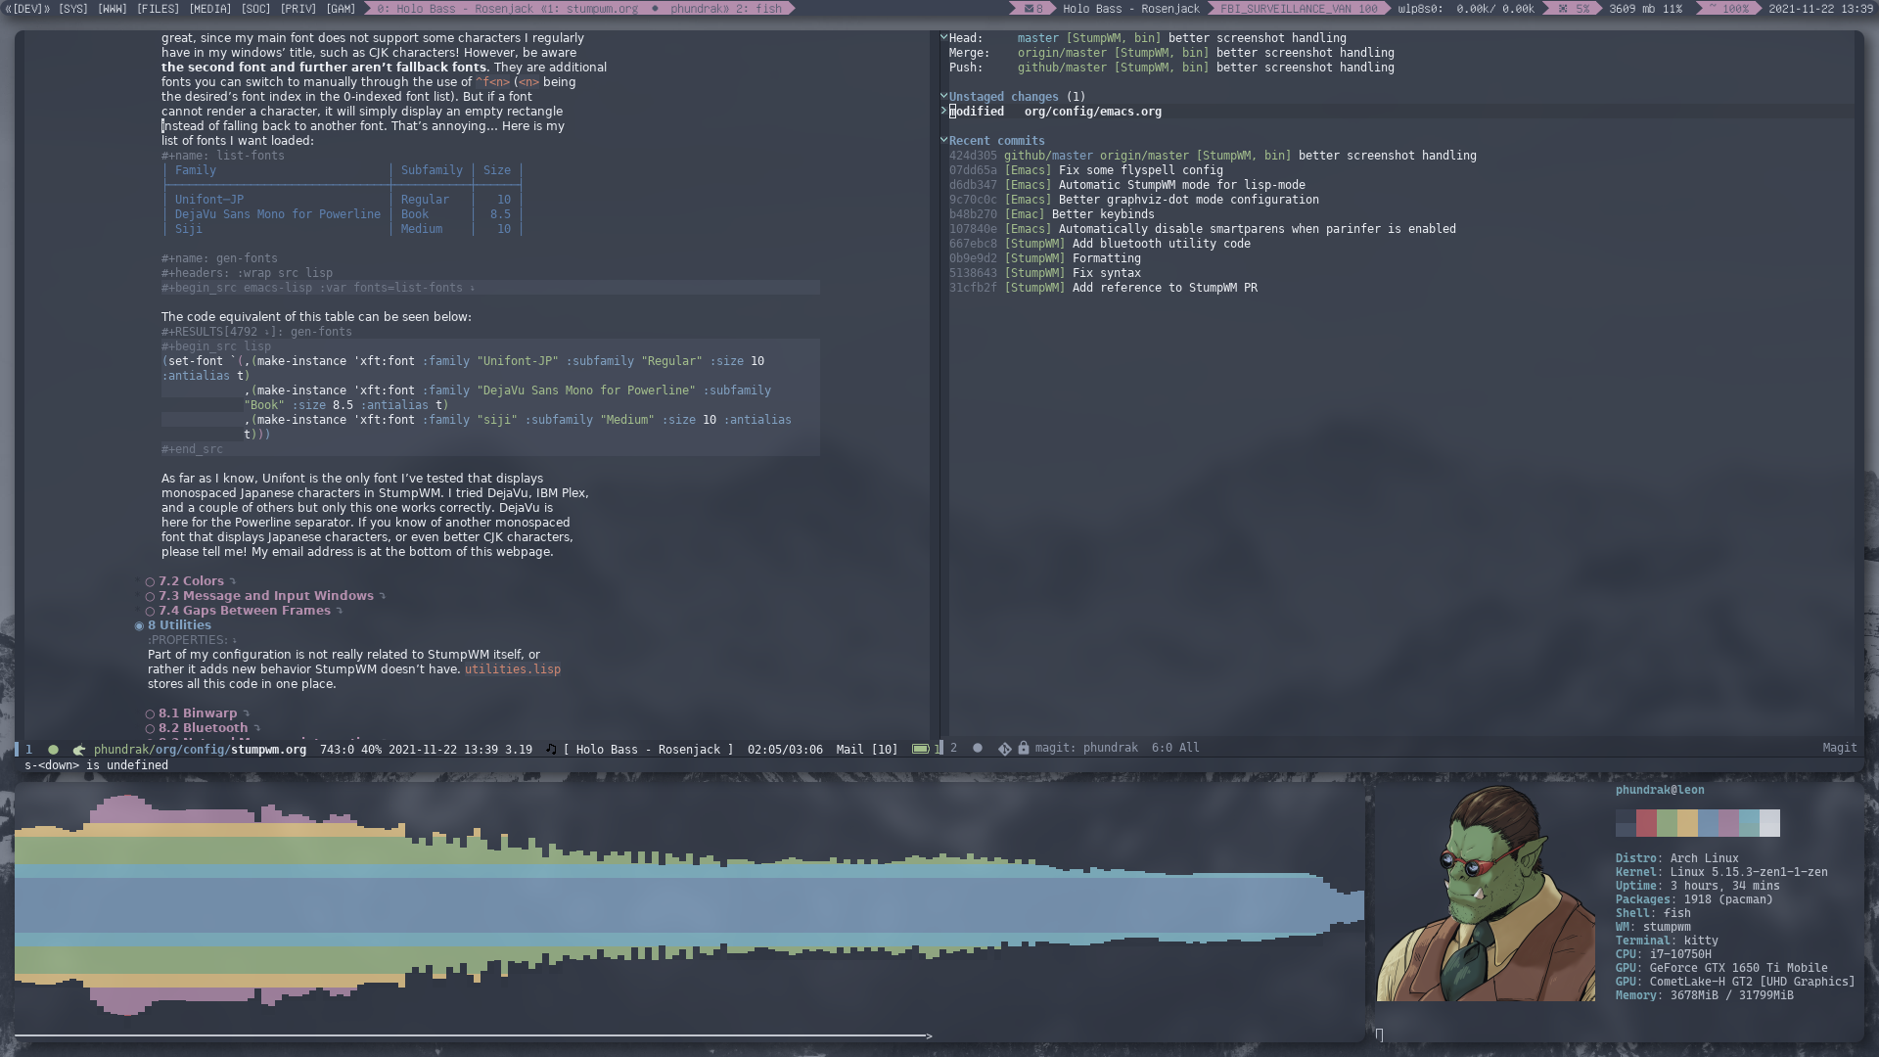Toggle the [DEV] workspace tag
The height and width of the screenshot is (1057, 1879).
25,8
